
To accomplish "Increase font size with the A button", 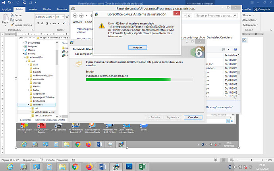I will tap(67, 17).
